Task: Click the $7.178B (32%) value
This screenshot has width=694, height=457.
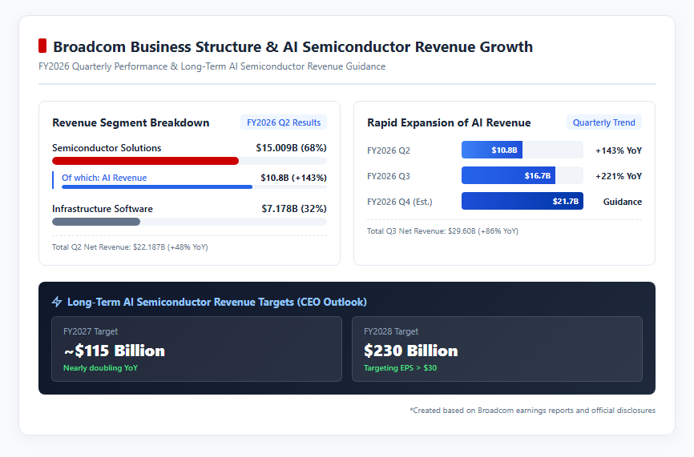Action: pos(294,209)
